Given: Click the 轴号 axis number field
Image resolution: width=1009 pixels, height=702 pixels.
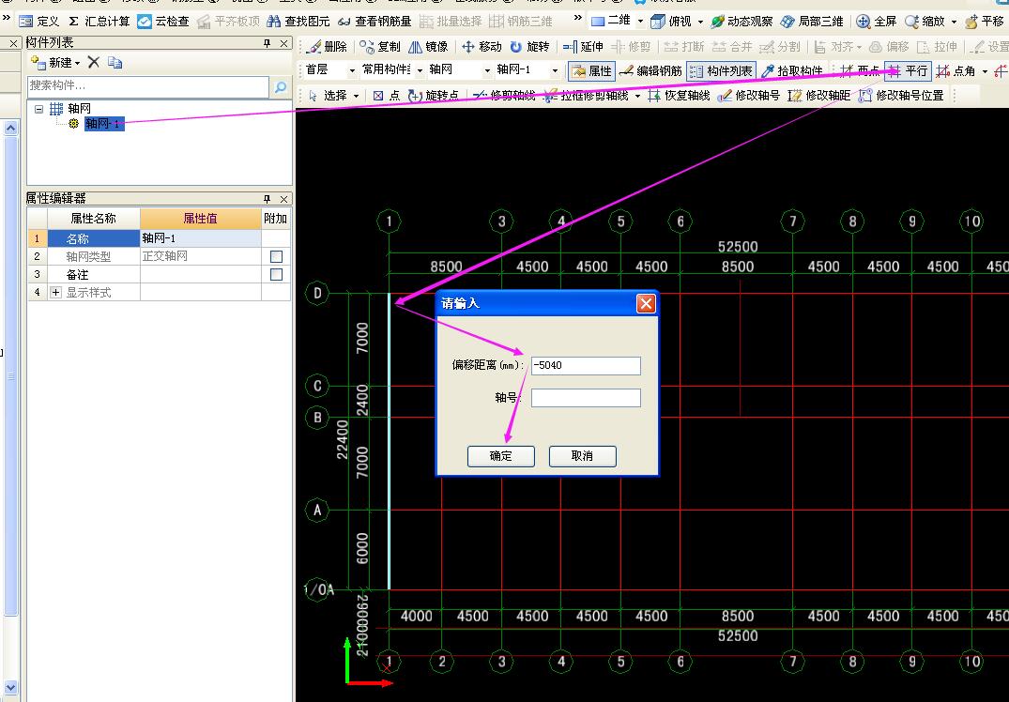Looking at the screenshot, I should pos(586,398).
